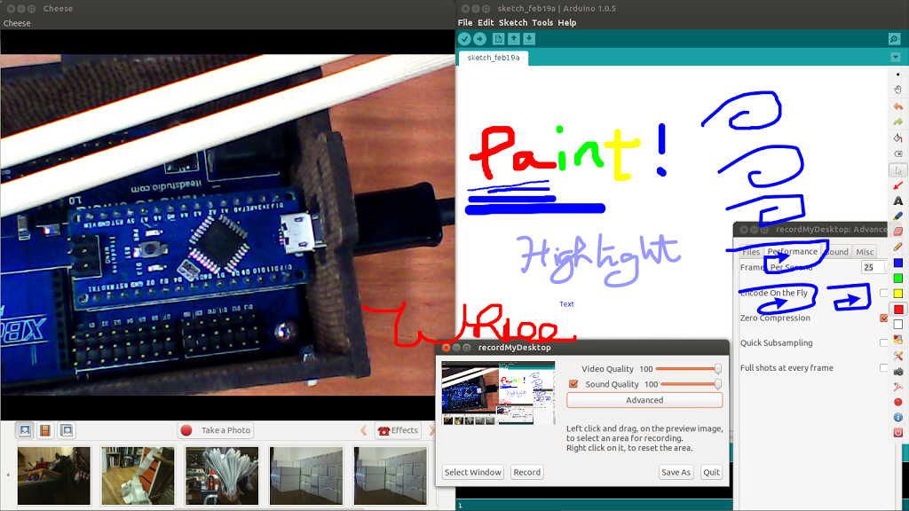
Task: Click the Arduino Verify checkmark icon
Action: point(464,38)
